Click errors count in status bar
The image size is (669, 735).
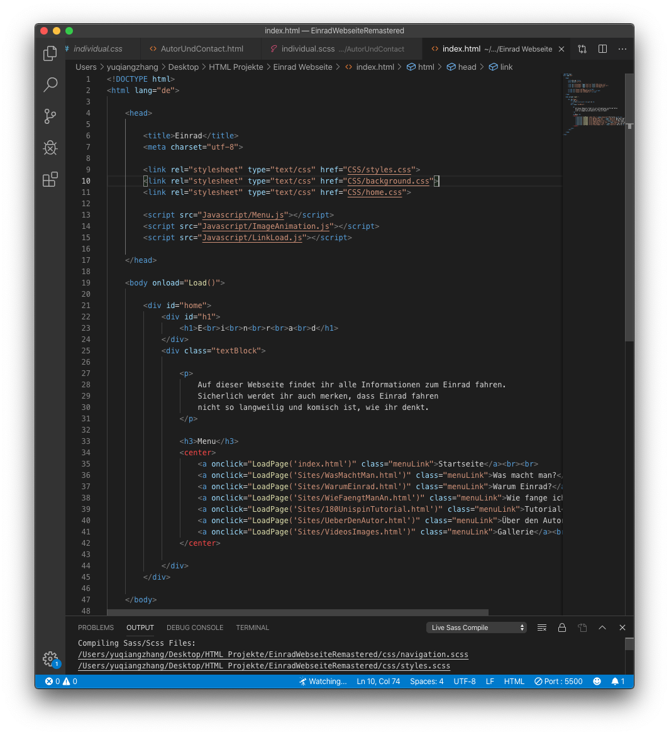52,682
